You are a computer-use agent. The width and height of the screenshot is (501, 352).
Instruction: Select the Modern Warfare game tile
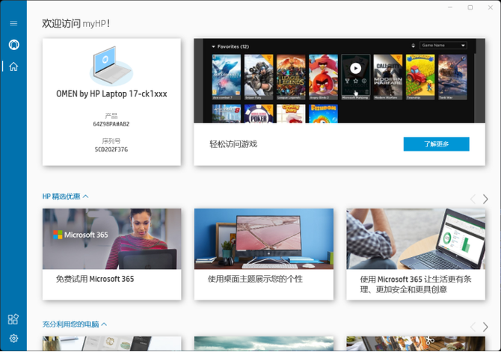coord(388,77)
